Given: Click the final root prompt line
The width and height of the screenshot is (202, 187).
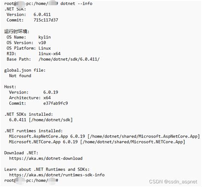Looking at the screenshot, I should click(31, 181).
